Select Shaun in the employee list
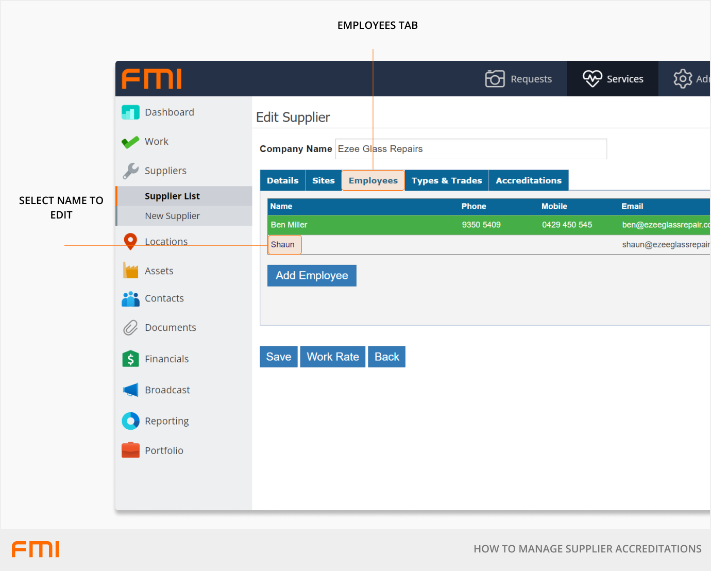The height and width of the screenshot is (571, 711). tap(283, 245)
